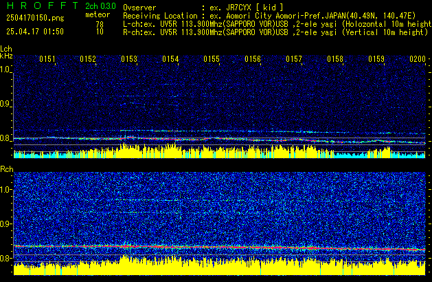This screenshot has width=432, height=282.
Task: Click the Lch yellow signal level histogram
Action: pos(219,151)
